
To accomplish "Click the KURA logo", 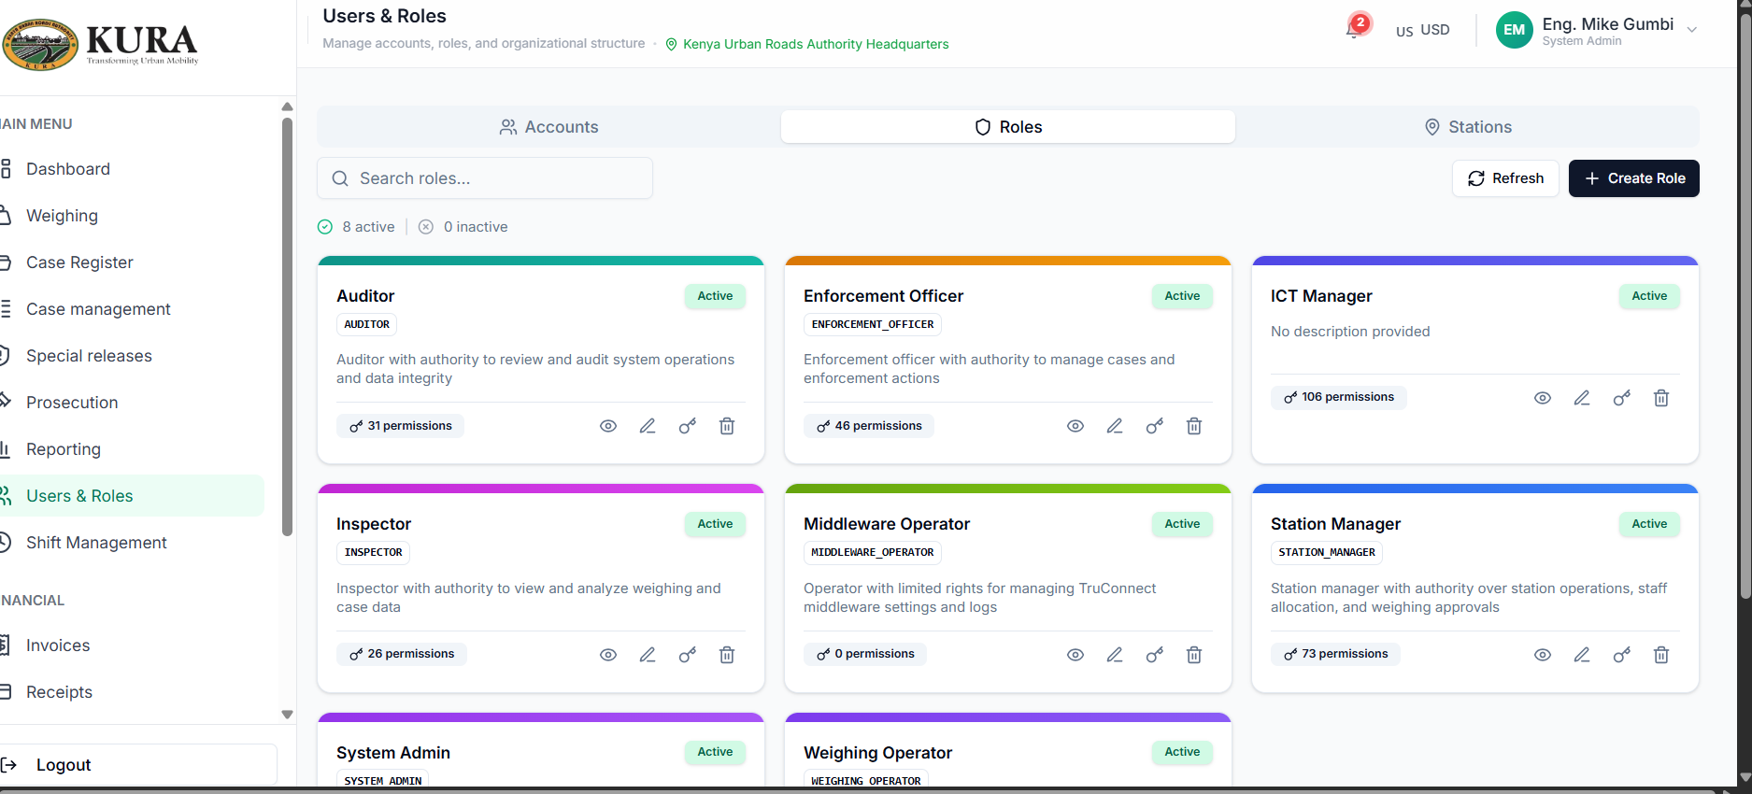I will tap(100, 44).
